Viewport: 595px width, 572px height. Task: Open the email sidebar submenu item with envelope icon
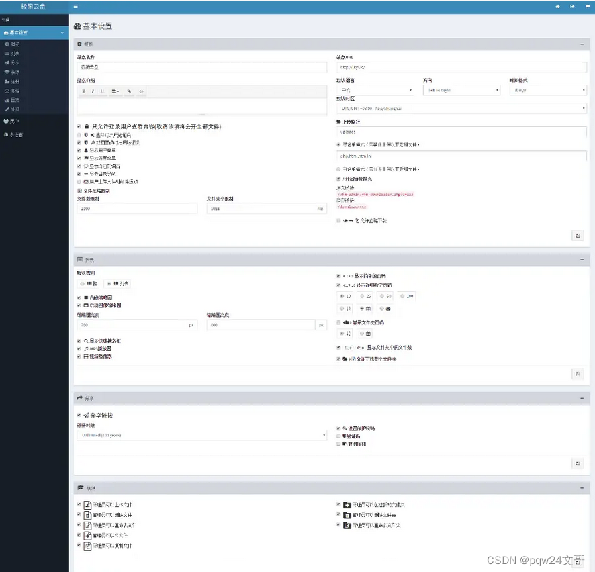click(12, 91)
